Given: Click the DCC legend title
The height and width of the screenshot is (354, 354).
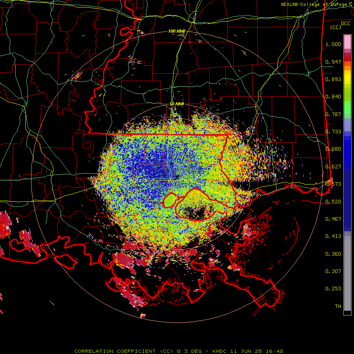Looking at the screenshot, I should 345,23.
